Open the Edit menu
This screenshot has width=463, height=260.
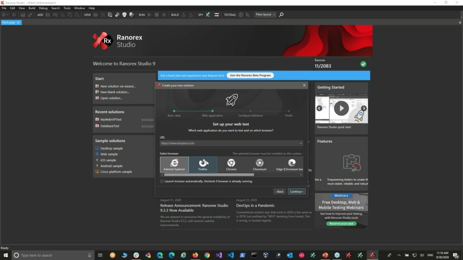tap(12, 8)
